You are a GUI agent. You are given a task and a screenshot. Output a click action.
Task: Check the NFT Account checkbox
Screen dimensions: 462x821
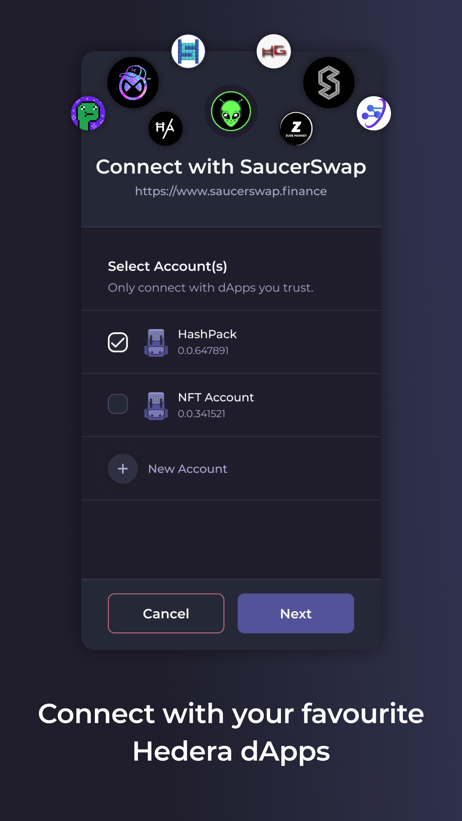coord(118,404)
